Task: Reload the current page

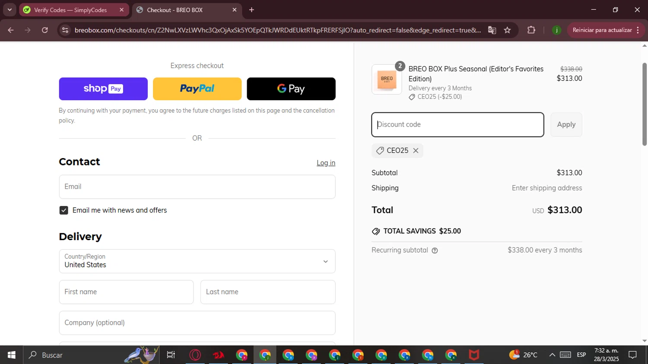Action: coord(45,30)
